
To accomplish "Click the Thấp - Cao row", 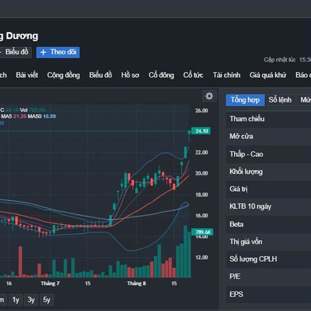I will pos(268,154).
